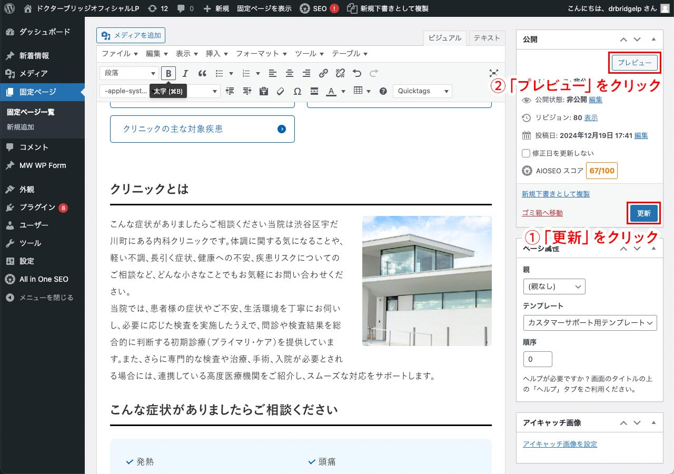The width and height of the screenshot is (674, 474).
Task: Select the clinic building image in editor
Action: 427,281
